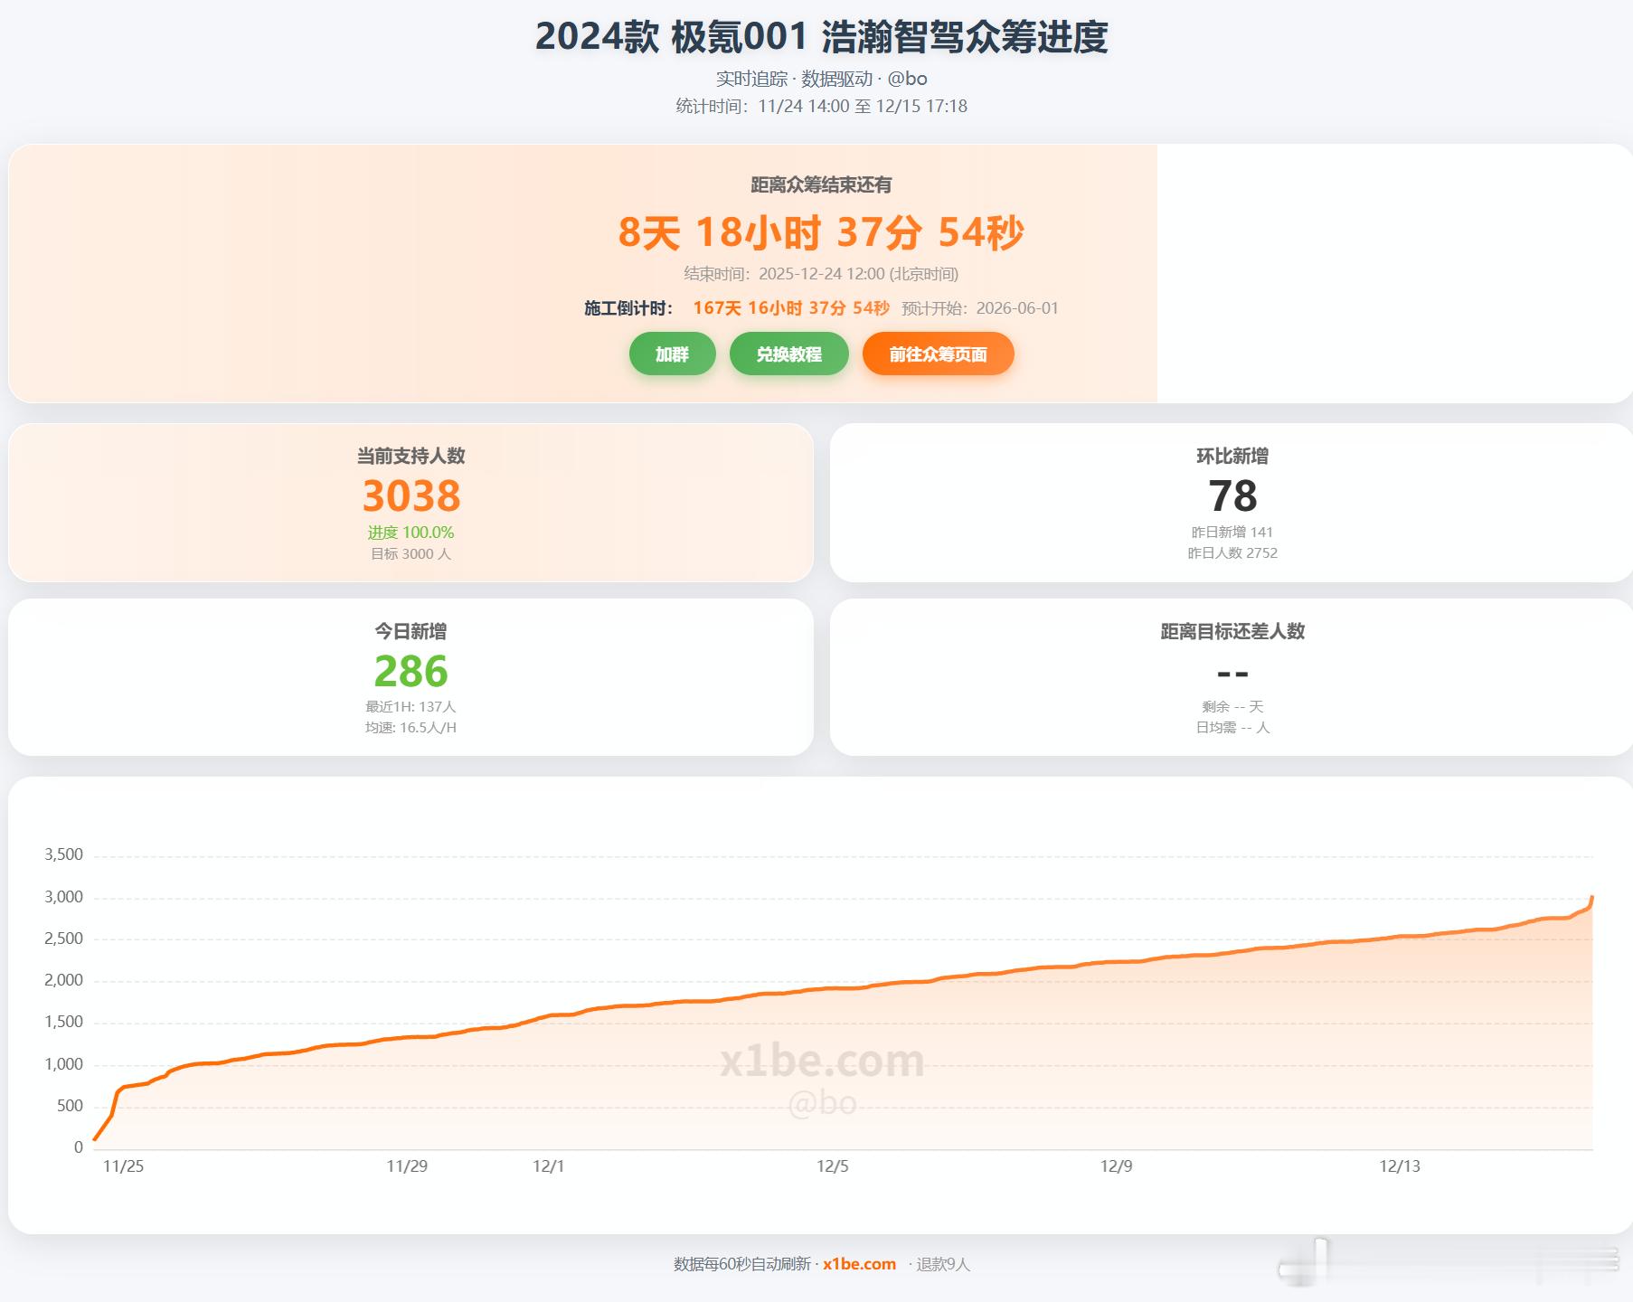This screenshot has width=1633, height=1302.
Task: Click the green 进度 100.0% text
Action: click(x=411, y=533)
